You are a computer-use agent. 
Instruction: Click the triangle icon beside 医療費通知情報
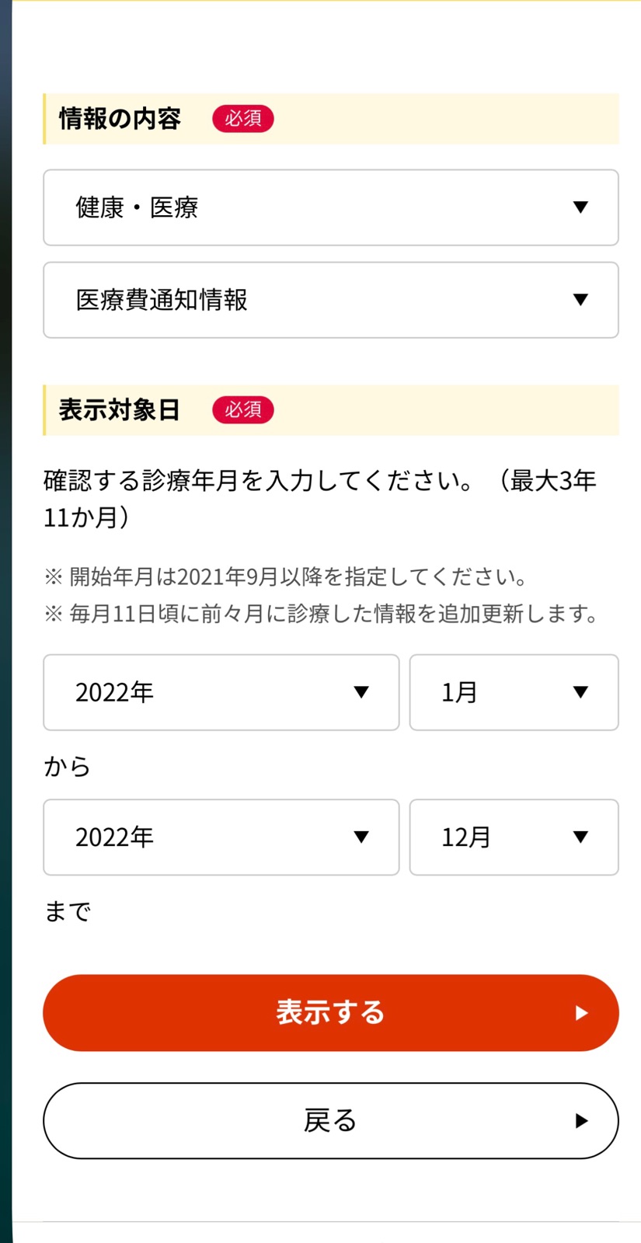pyautogui.click(x=580, y=299)
